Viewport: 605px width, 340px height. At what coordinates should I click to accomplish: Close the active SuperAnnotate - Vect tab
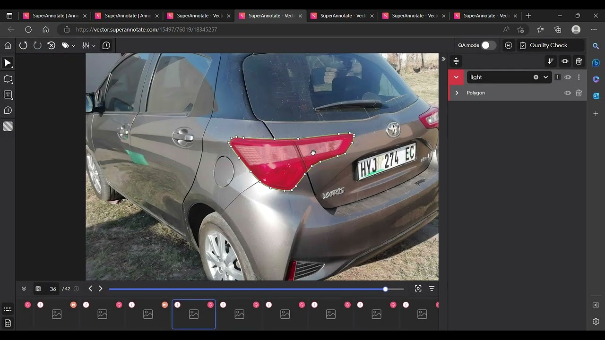click(x=300, y=16)
